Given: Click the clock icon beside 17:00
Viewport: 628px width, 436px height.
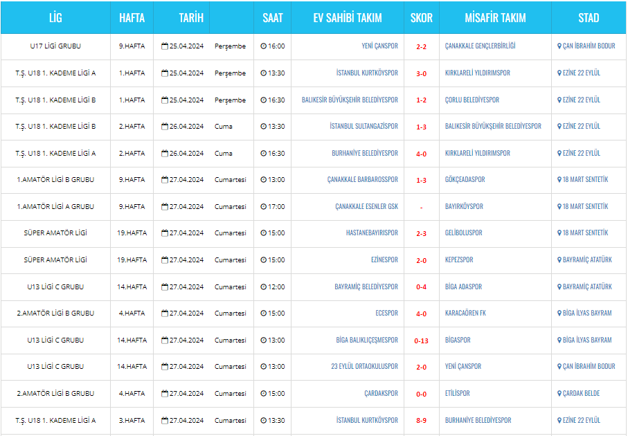Looking at the screenshot, I should coord(263,207).
